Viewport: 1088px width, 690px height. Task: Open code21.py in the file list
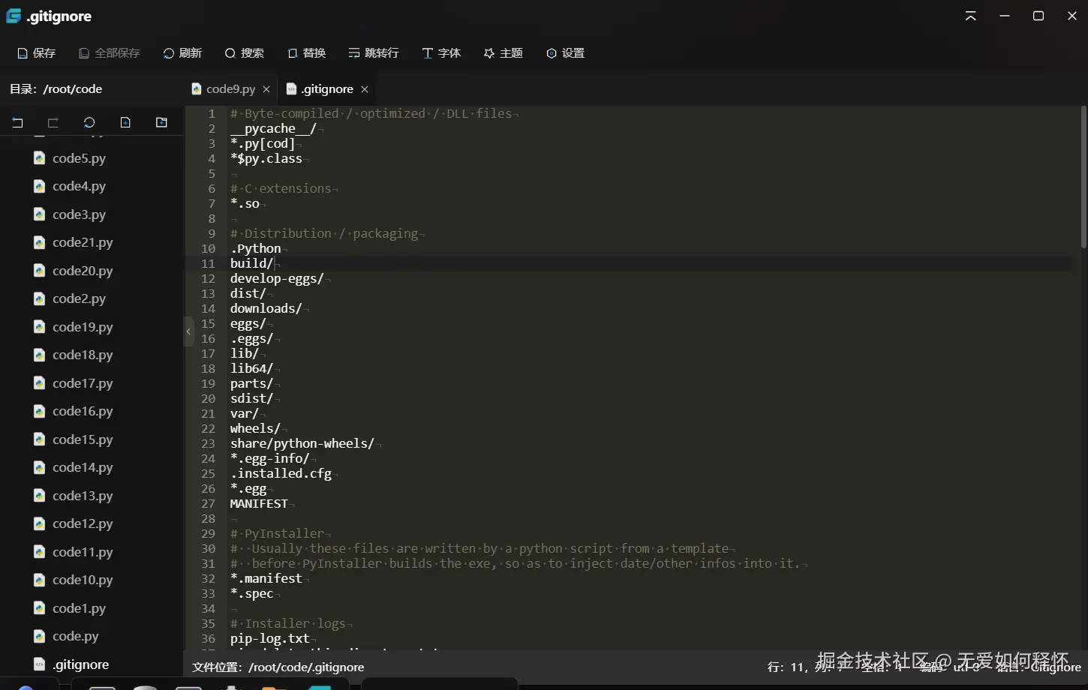coord(83,242)
